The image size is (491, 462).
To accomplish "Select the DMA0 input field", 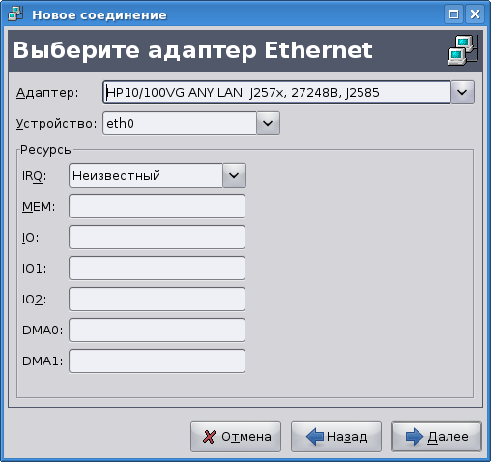I will [157, 331].
